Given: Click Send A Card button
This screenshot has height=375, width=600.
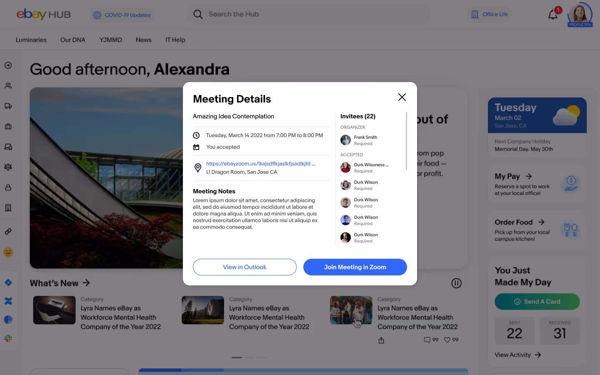Looking at the screenshot, I should click(537, 302).
